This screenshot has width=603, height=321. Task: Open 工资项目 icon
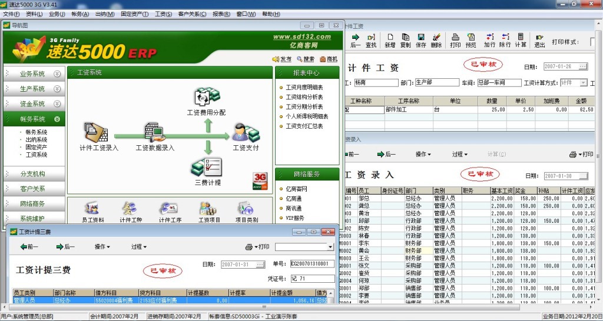[208, 209]
